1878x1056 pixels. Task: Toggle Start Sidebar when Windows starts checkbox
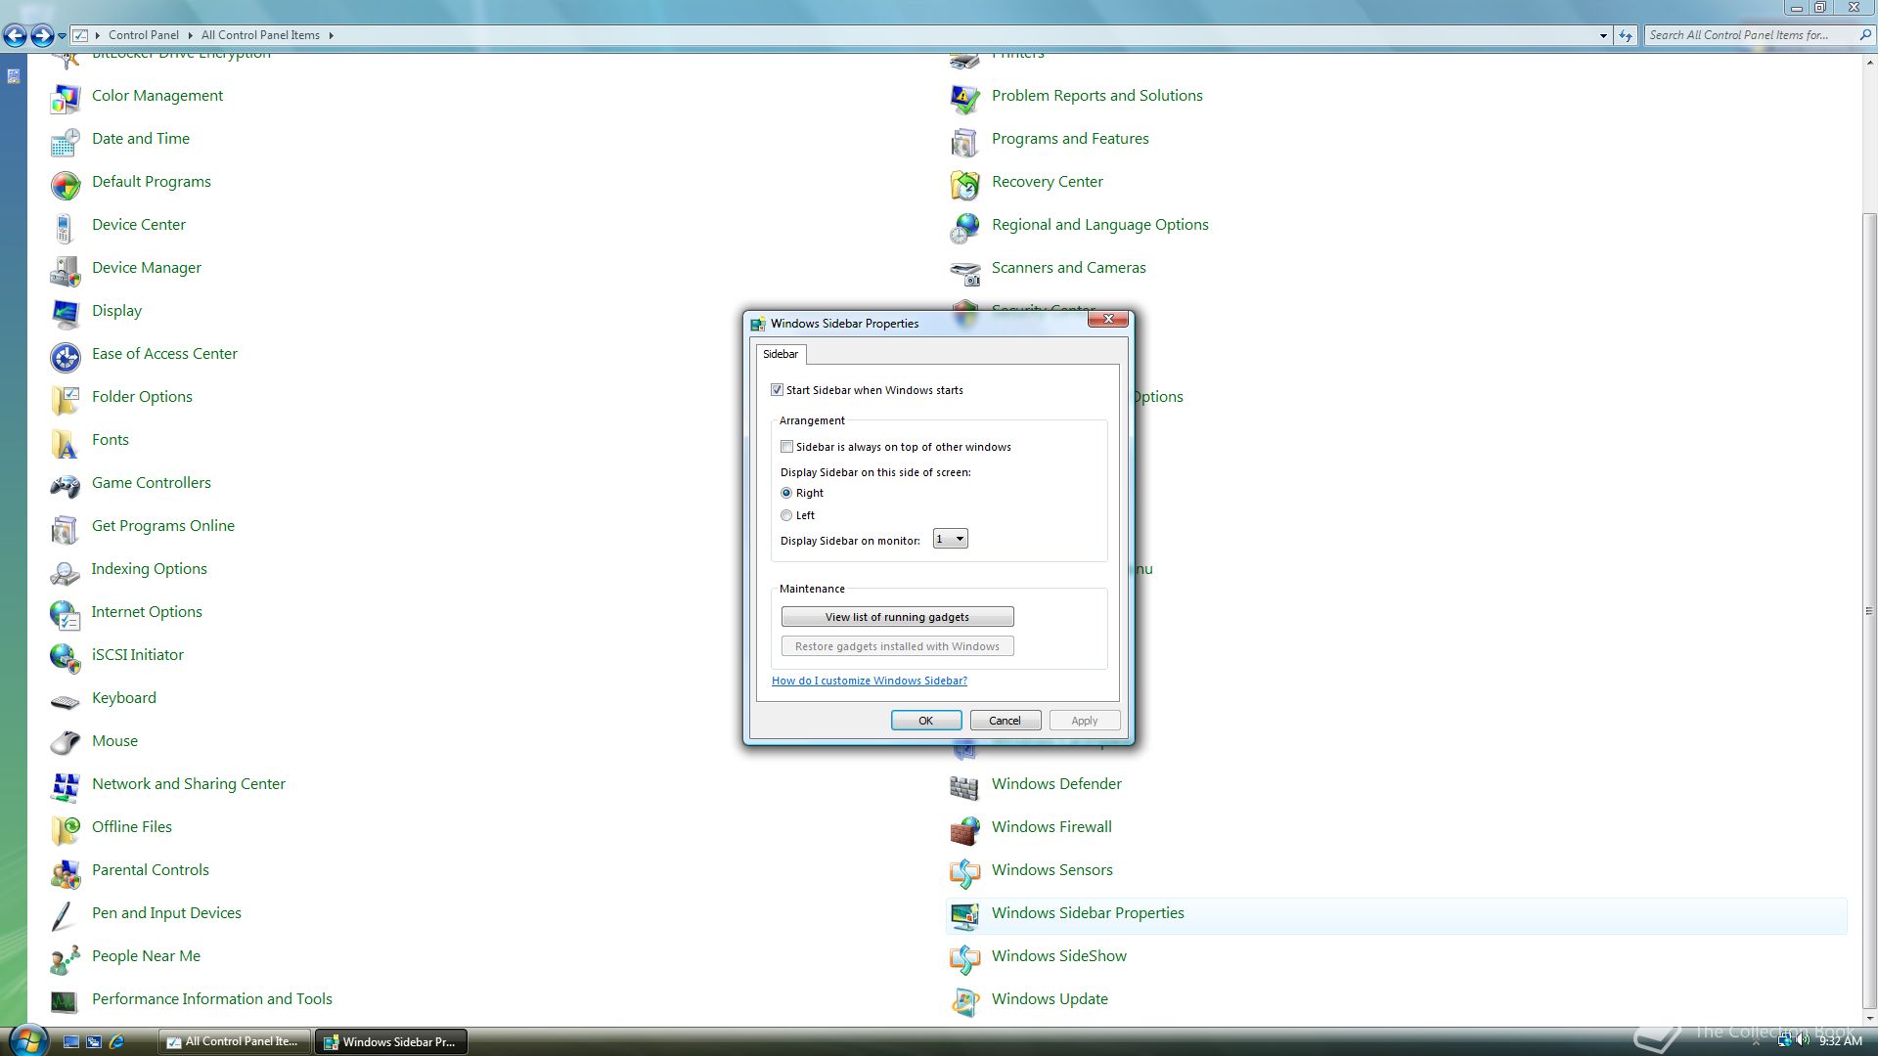click(x=778, y=390)
